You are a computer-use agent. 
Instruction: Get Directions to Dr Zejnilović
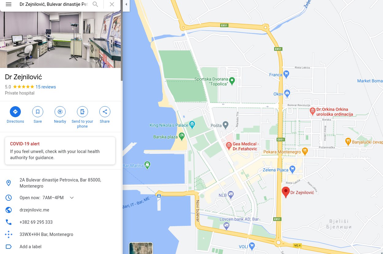pyautogui.click(x=15, y=112)
